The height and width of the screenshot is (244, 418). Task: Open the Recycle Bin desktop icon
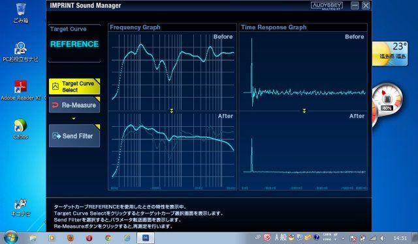(x=21, y=12)
